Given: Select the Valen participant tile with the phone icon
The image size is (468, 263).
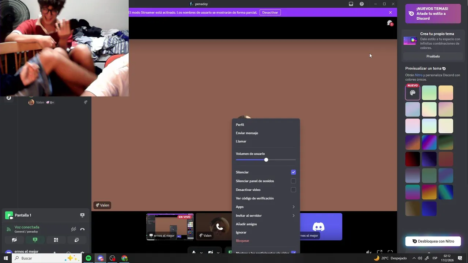Looking at the screenshot, I should 214,226.
